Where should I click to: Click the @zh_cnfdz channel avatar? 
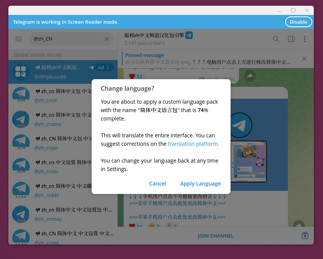(21, 191)
